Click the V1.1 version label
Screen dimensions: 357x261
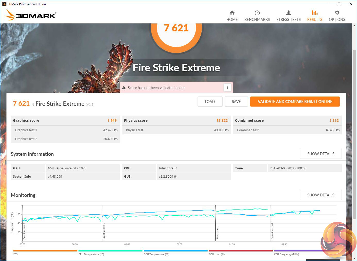tap(90, 105)
